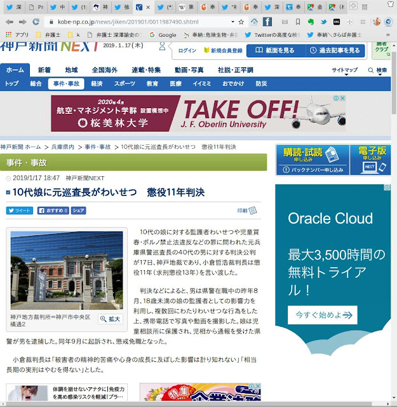Viewport: 397px width, 407px height.
Task: Expand the サイトマップ dropdown
Action: point(345,70)
